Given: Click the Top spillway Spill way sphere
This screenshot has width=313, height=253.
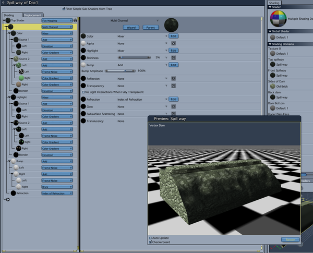Looking at the screenshot, I should (272, 64).
